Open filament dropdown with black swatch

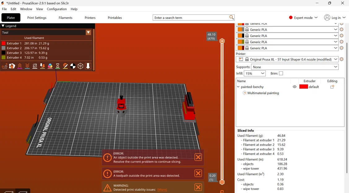tap(287, 36)
